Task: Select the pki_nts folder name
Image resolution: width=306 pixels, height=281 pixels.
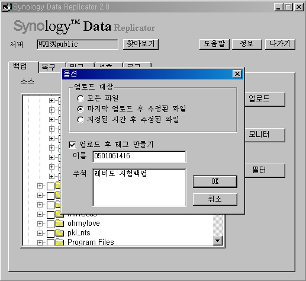Action: [x=79, y=233]
